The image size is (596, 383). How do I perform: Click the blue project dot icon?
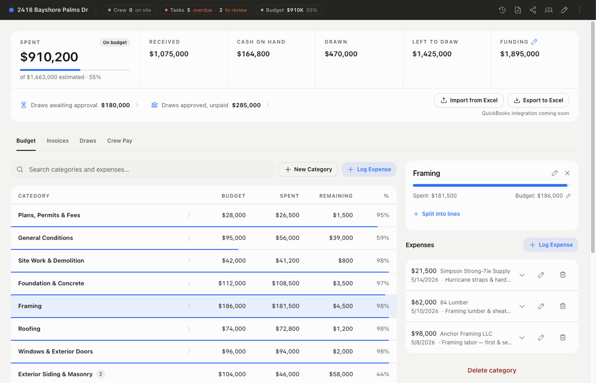tap(11, 10)
